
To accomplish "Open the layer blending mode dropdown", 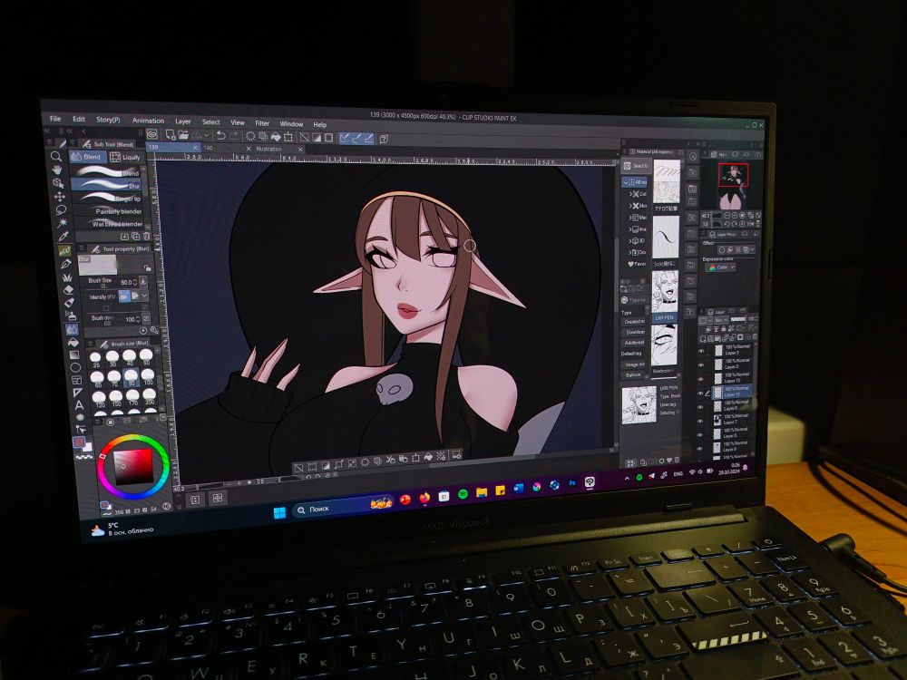I will (x=719, y=320).
